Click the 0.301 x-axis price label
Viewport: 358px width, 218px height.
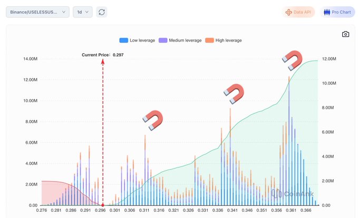115,210
